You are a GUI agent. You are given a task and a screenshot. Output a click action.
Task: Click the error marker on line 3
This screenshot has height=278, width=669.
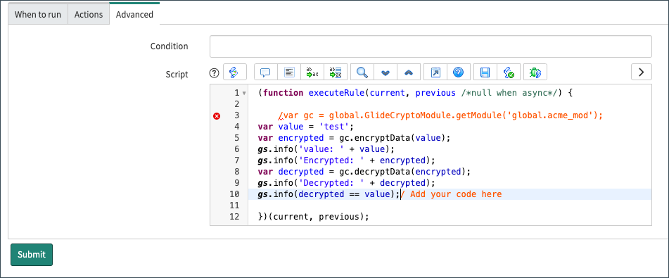point(217,115)
